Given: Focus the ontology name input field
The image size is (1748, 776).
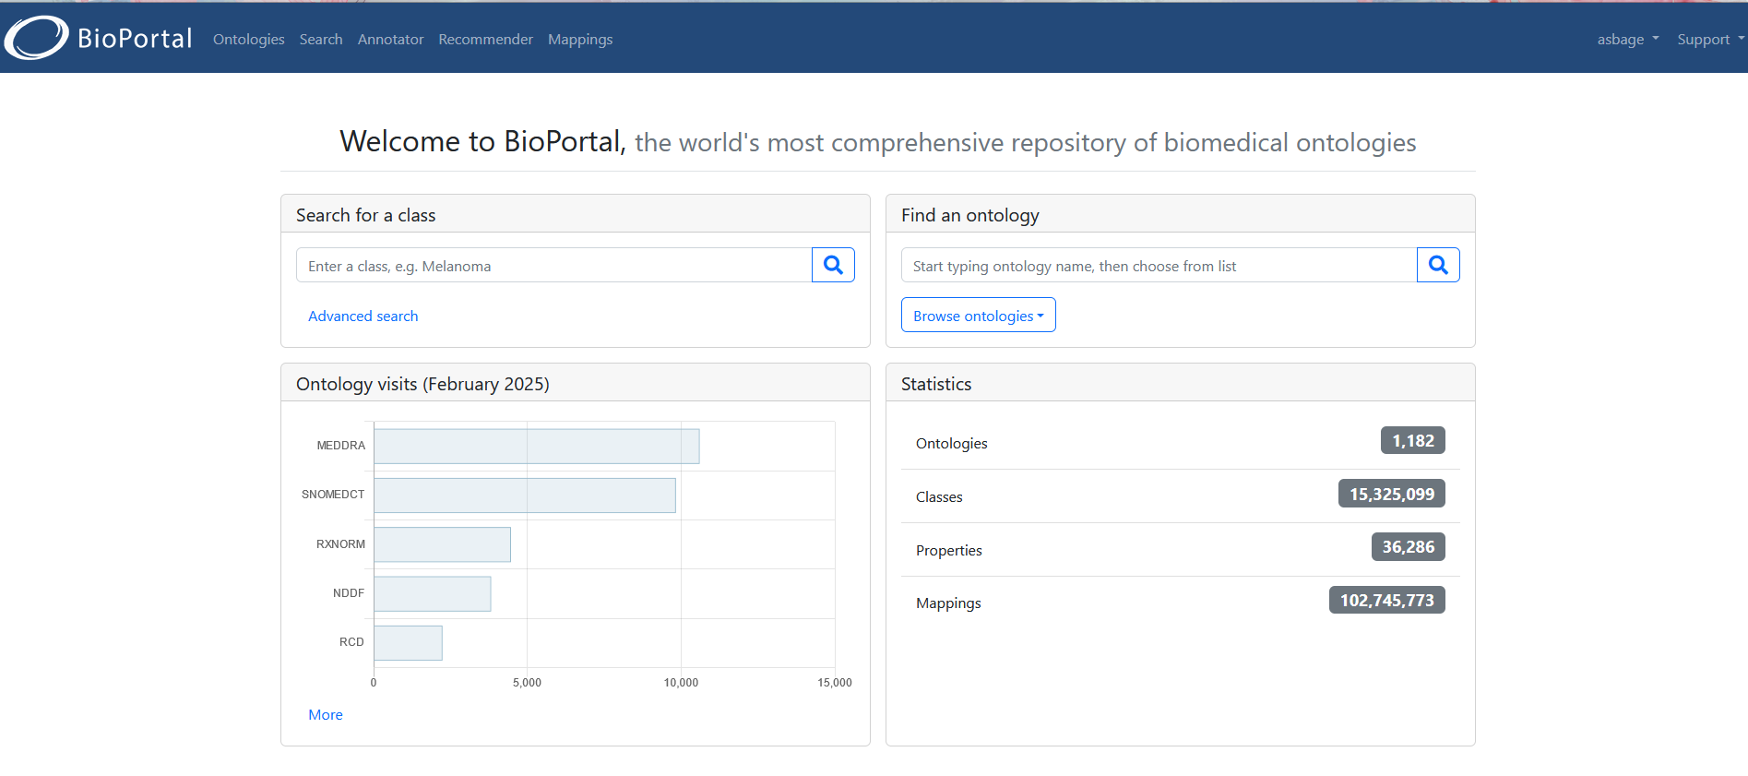Looking at the screenshot, I should pyautogui.click(x=1159, y=266).
